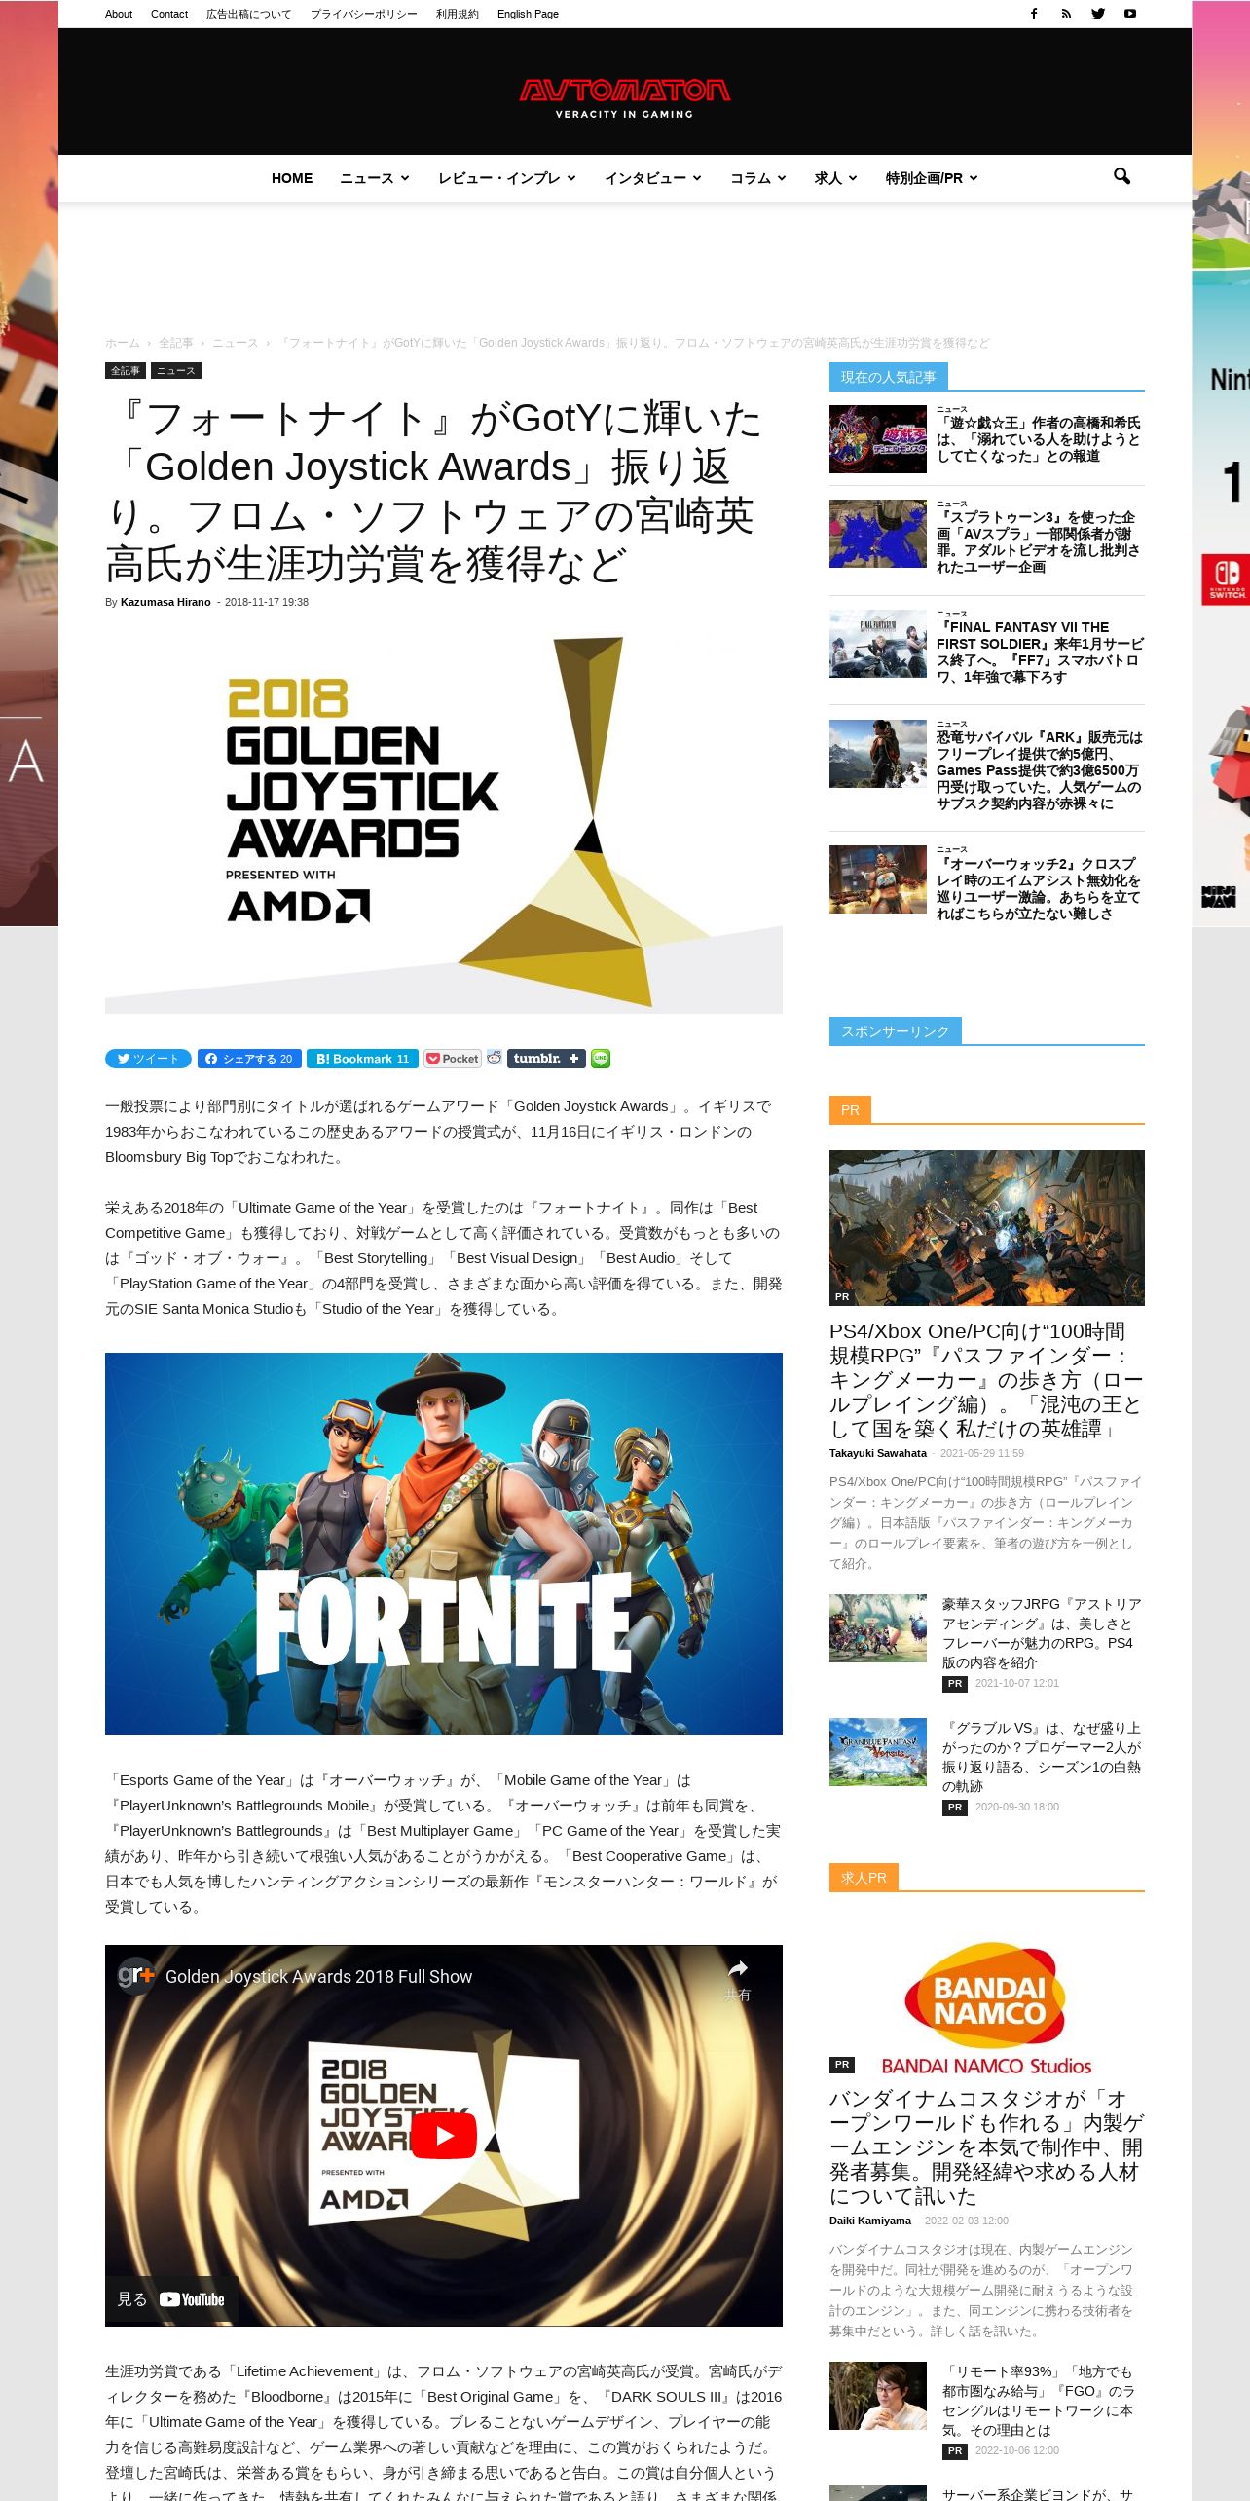Click the video share arrow icon
Image resolution: width=1250 pixels, height=2501 pixels.
738,1969
